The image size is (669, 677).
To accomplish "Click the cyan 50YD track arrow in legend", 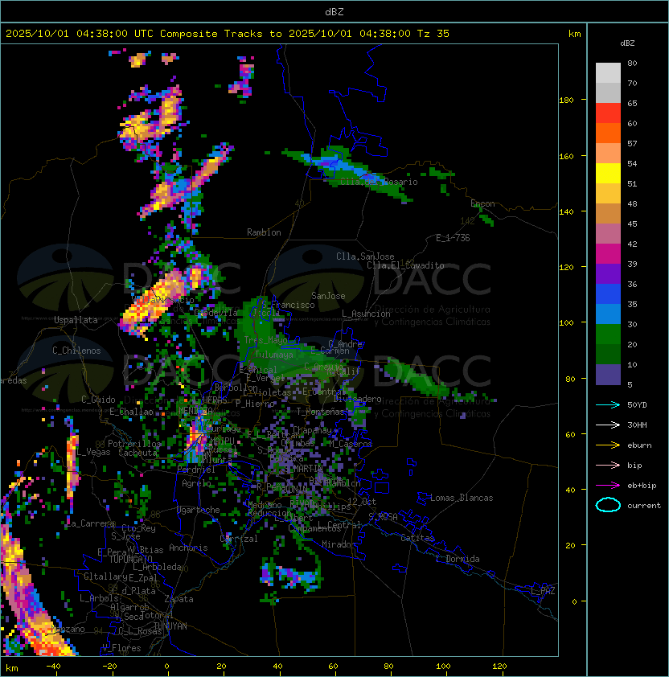I will click(608, 404).
